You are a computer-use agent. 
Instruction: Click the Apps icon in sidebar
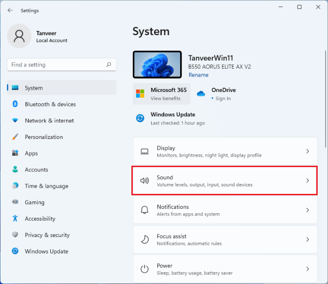[15, 153]
